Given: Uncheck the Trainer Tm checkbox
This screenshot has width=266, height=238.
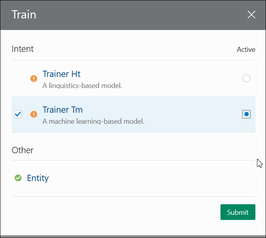Looking at the screenshot, I should (18, 114).
